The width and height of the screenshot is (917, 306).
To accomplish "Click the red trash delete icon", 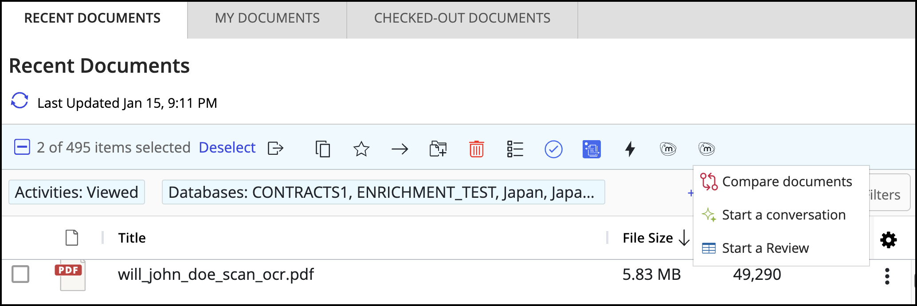I will coord(477,149).
